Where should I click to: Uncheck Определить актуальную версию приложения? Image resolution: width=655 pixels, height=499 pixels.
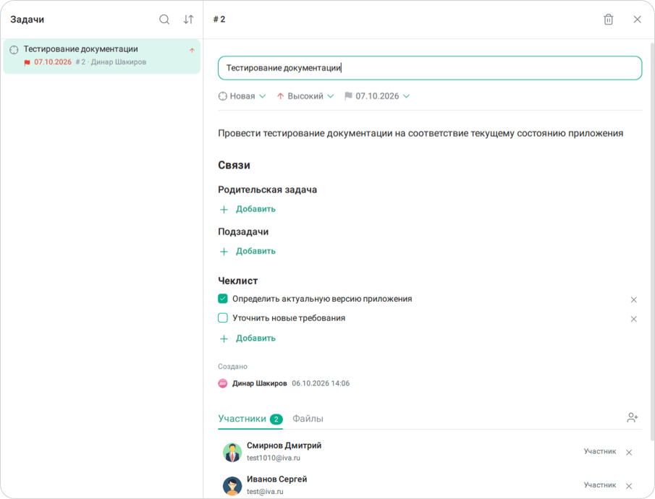click(223, 299)
